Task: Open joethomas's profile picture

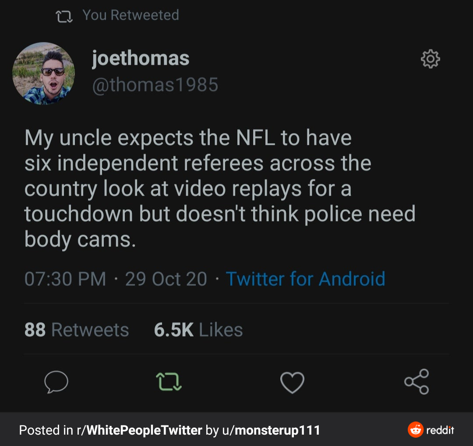Action: coord(44,74)
